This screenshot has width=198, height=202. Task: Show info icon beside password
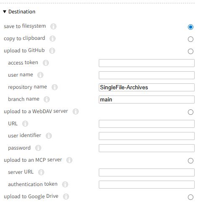tap(38, 148)
